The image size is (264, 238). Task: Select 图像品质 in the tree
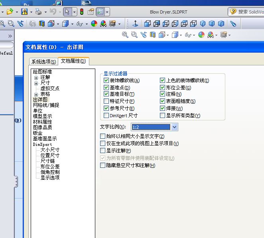pos(42,128)
